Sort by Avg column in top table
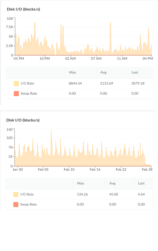The height and width of the screenshot is (251, 158). 103,72
